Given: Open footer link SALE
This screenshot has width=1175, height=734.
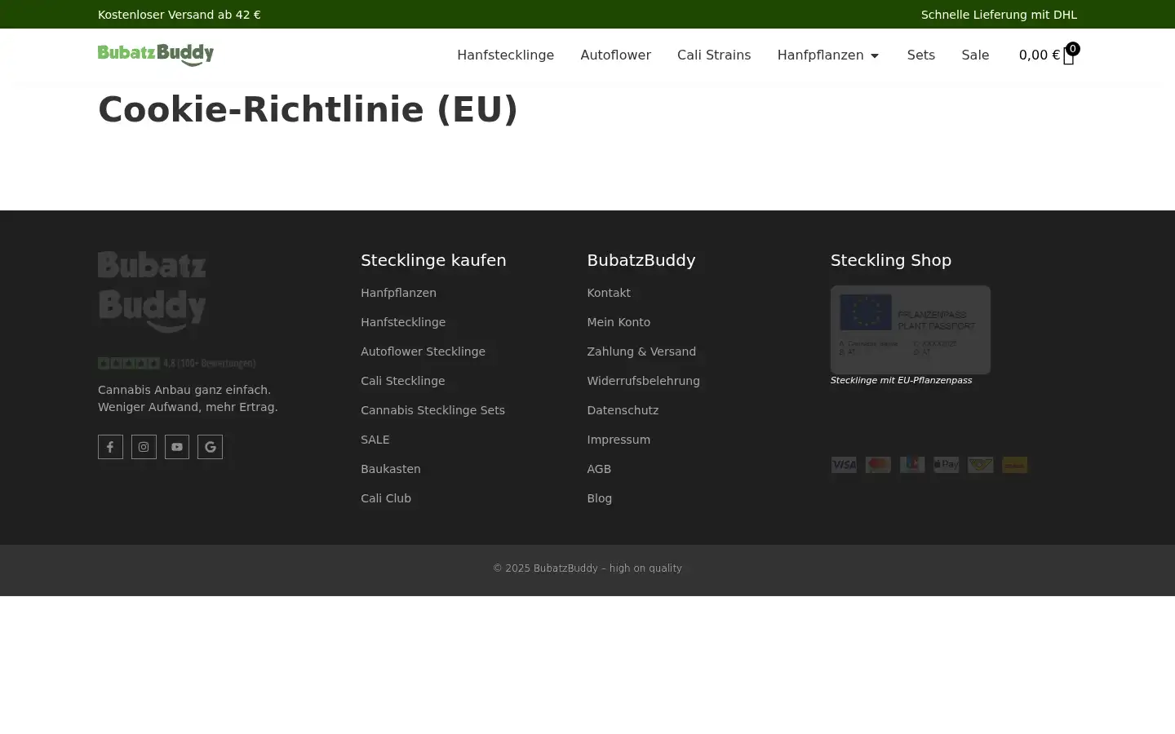Looking at the screenshot, I should 375,440.
